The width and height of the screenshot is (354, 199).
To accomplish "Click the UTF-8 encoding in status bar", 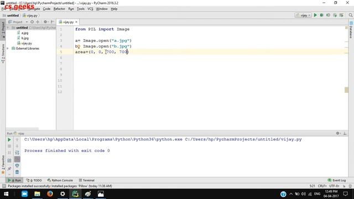I will 334,186.
